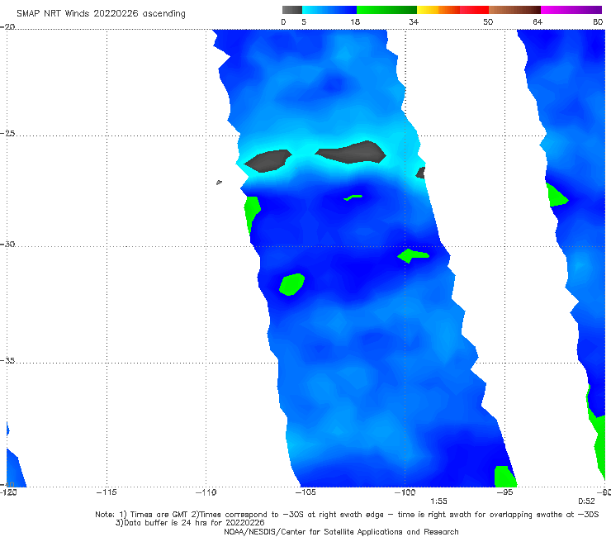Click the brown segment of the color bar
The height and width of the screenshot is (537, 611).
(514, 10)
